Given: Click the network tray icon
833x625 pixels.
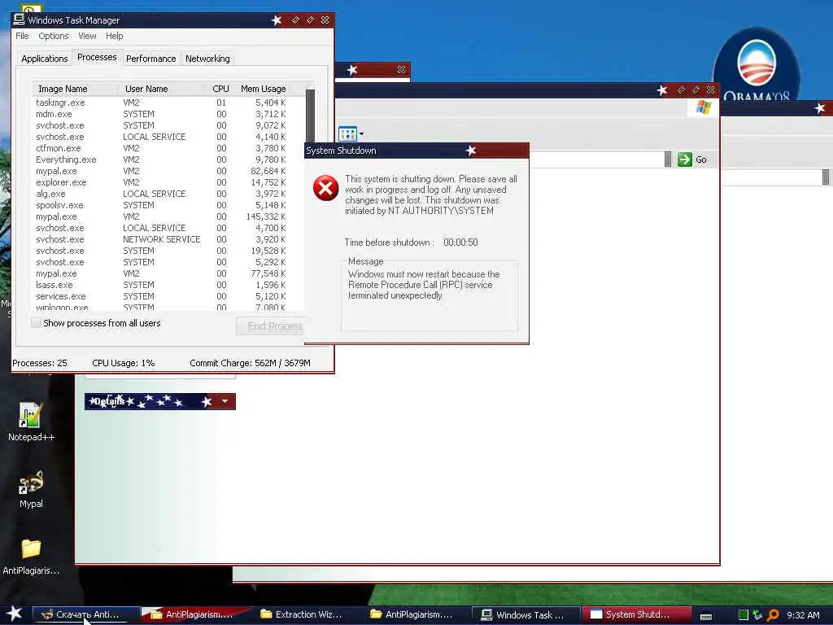Looking at the screenshot, I should coord(757,615).
